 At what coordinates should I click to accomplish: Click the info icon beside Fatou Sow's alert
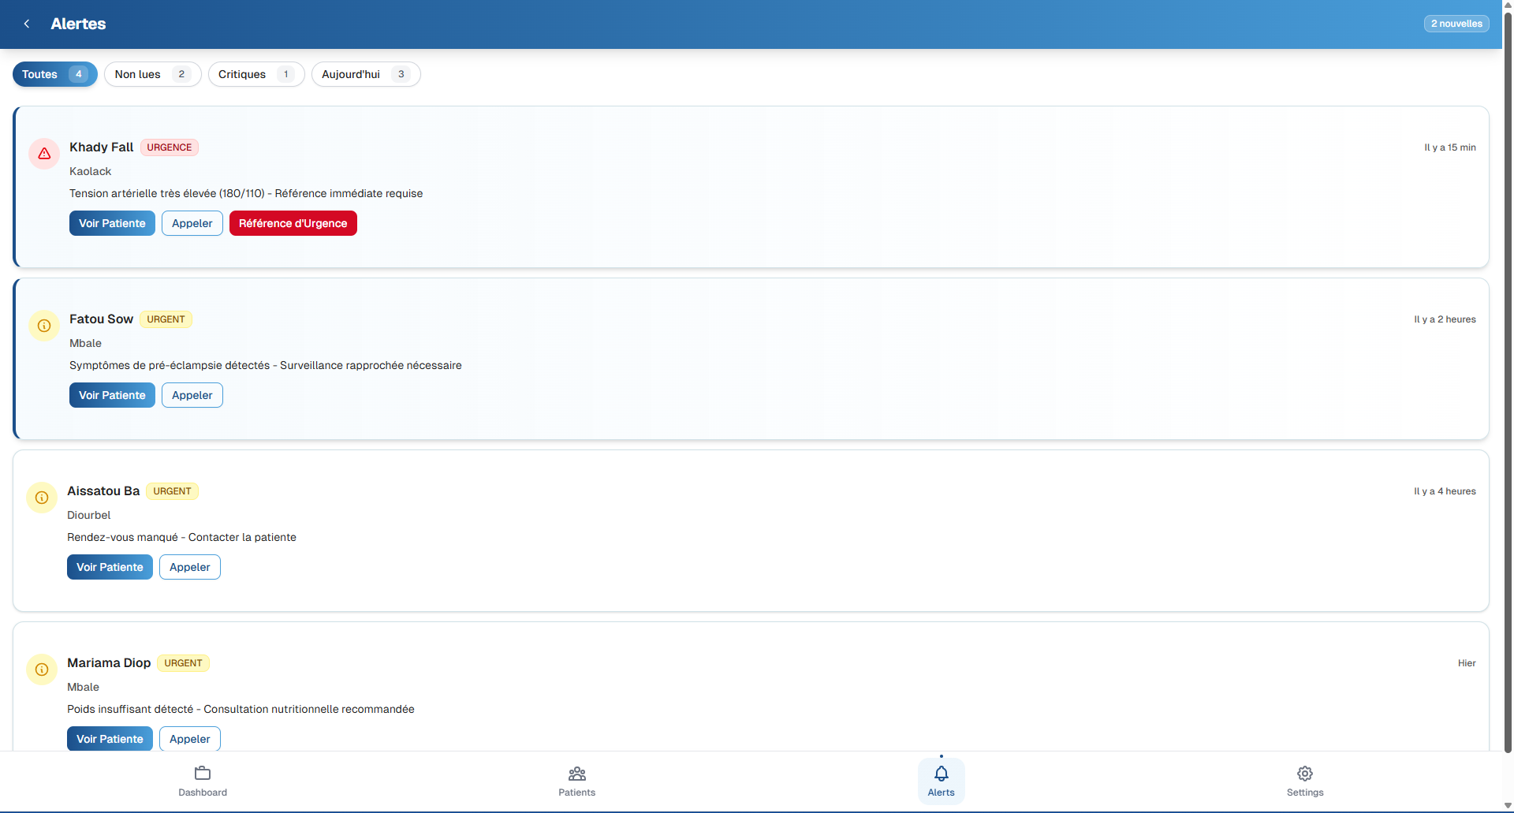[43, 326]
